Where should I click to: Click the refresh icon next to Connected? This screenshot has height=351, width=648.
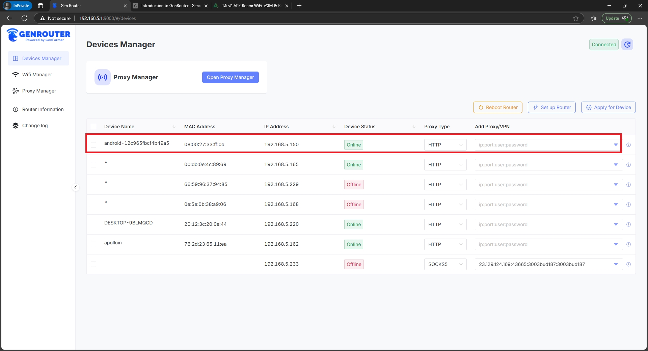627,45
